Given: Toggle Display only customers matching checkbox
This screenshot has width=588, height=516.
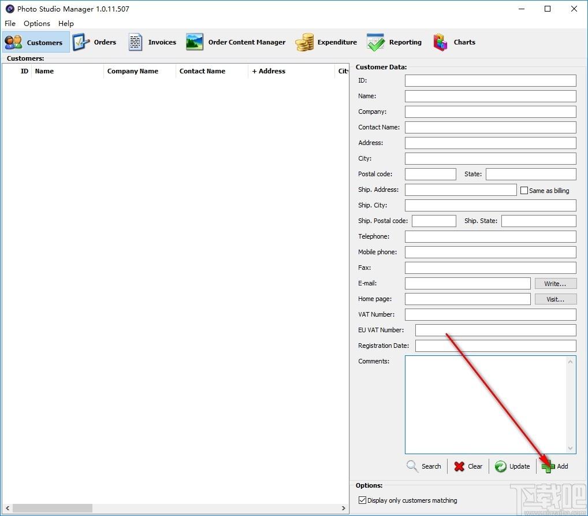Looking at the screenshot, I should 362,500.
